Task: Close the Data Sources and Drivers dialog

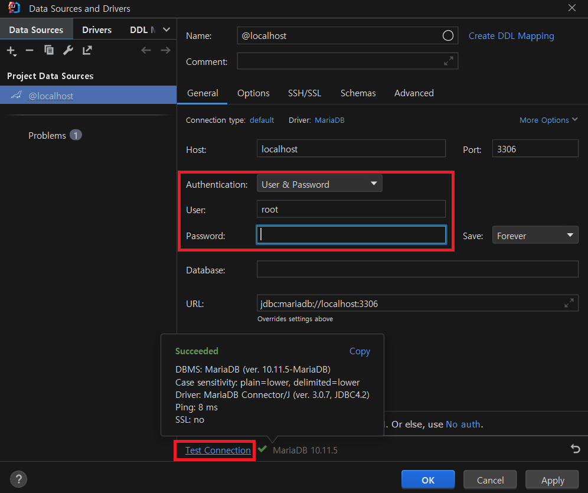Action: point(572,8)
